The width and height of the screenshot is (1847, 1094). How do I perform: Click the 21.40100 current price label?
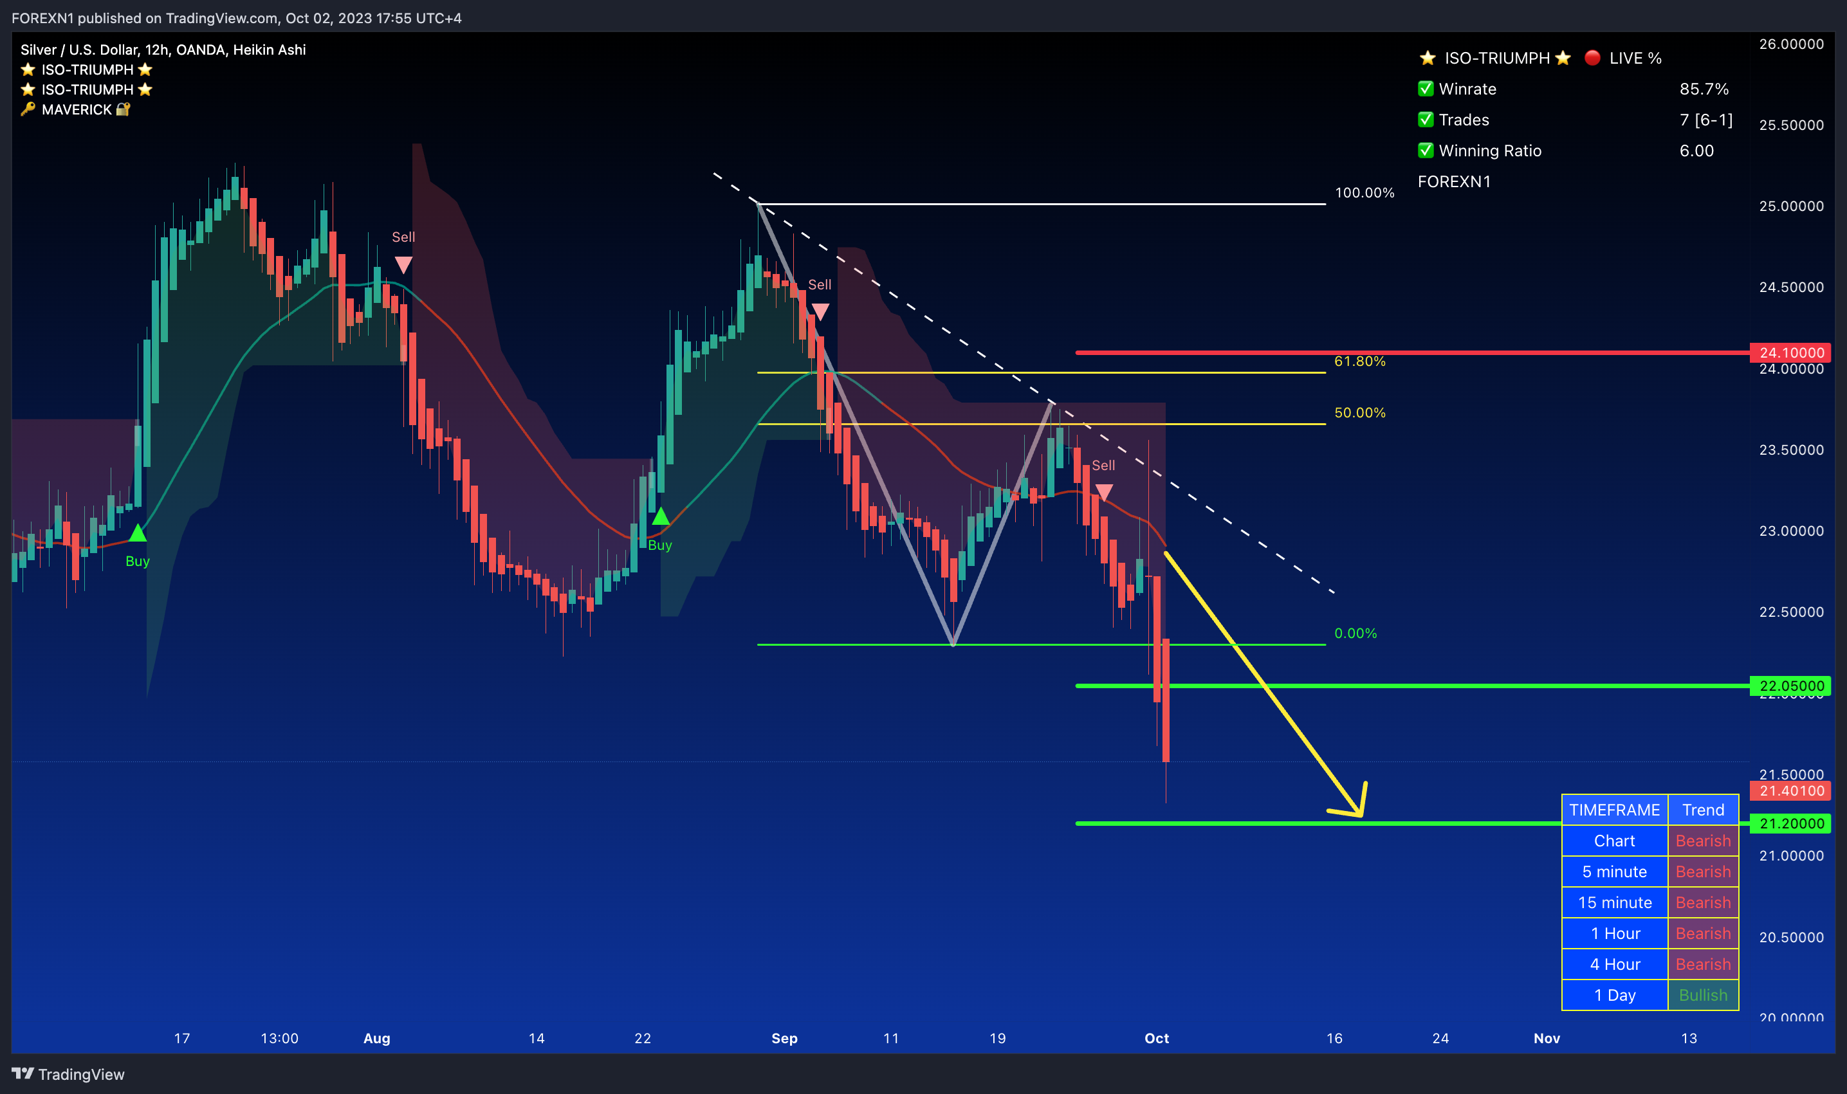[x=1791, y=791]
